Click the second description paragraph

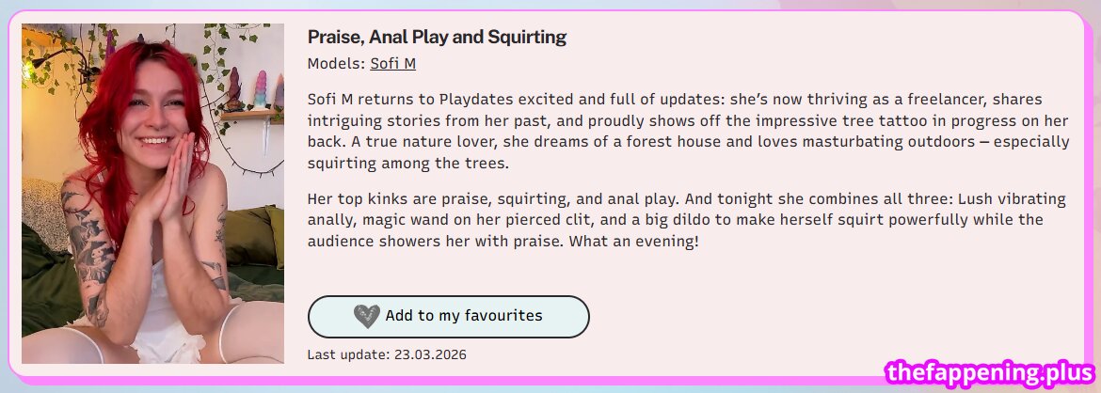tap(688, 221)
